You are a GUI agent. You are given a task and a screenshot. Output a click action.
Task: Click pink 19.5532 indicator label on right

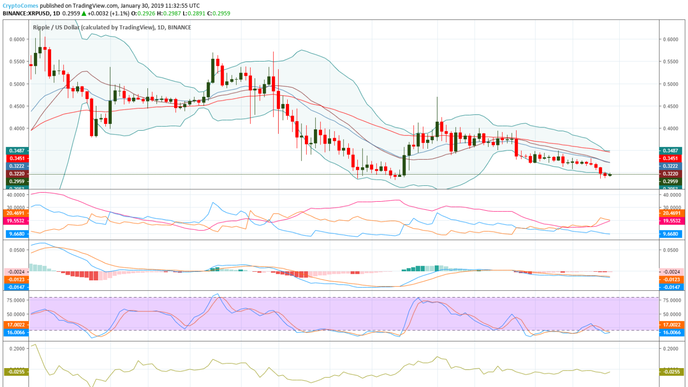pyautogui.click(x=671, y=221)
